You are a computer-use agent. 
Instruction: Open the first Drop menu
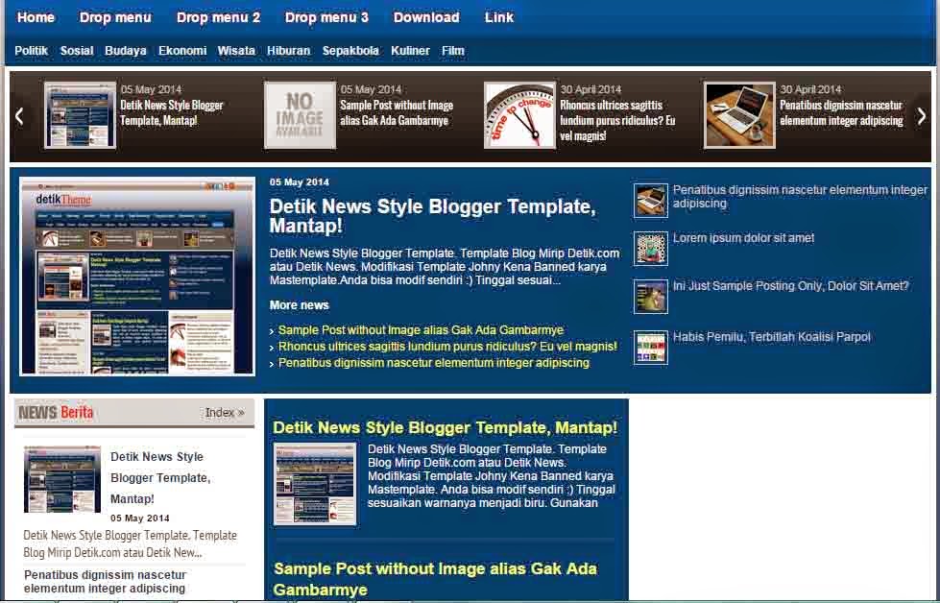[x=116, y=17]
